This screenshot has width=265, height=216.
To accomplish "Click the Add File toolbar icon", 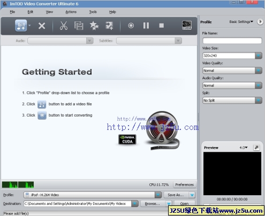I will click(21, 26).
